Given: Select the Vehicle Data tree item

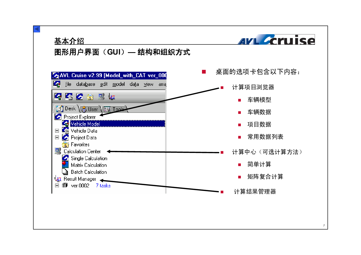Looking at the screenshot, I should tap(84, 131).
